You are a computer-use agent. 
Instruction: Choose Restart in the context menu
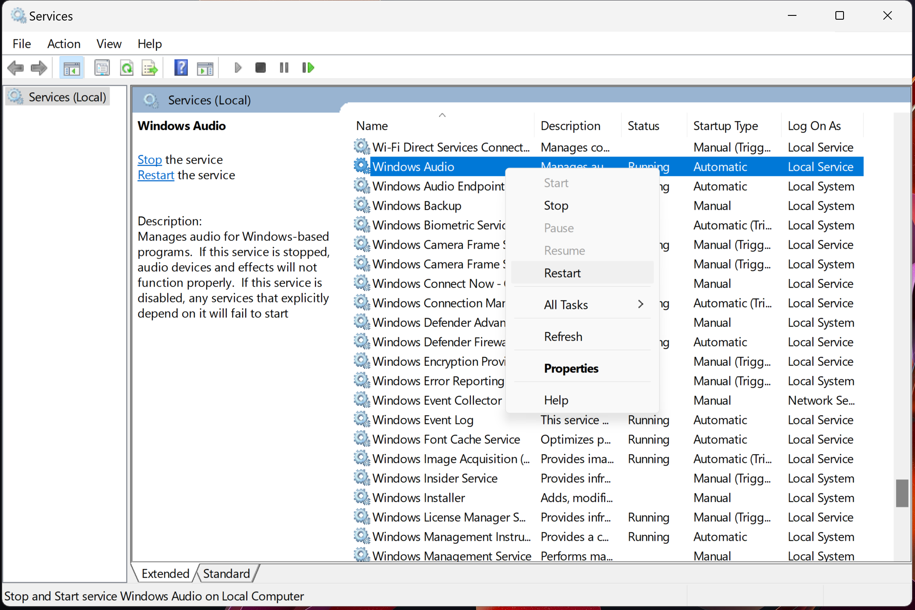click(582, 273)
